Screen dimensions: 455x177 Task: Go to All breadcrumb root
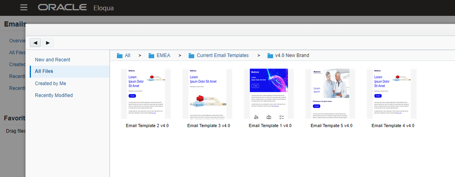point(128,55)
